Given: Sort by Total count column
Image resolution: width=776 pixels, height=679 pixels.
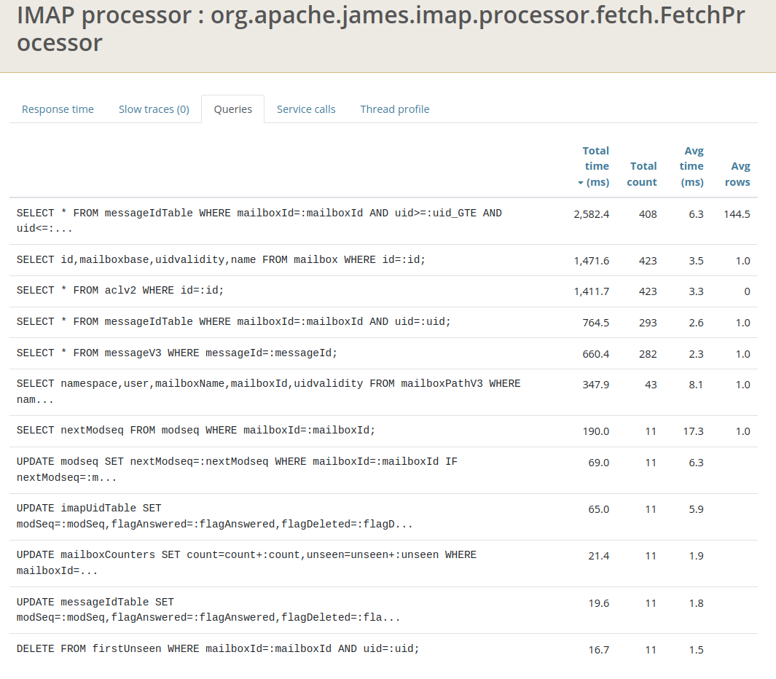Looking at the screenshot, I should pos(642,174).
